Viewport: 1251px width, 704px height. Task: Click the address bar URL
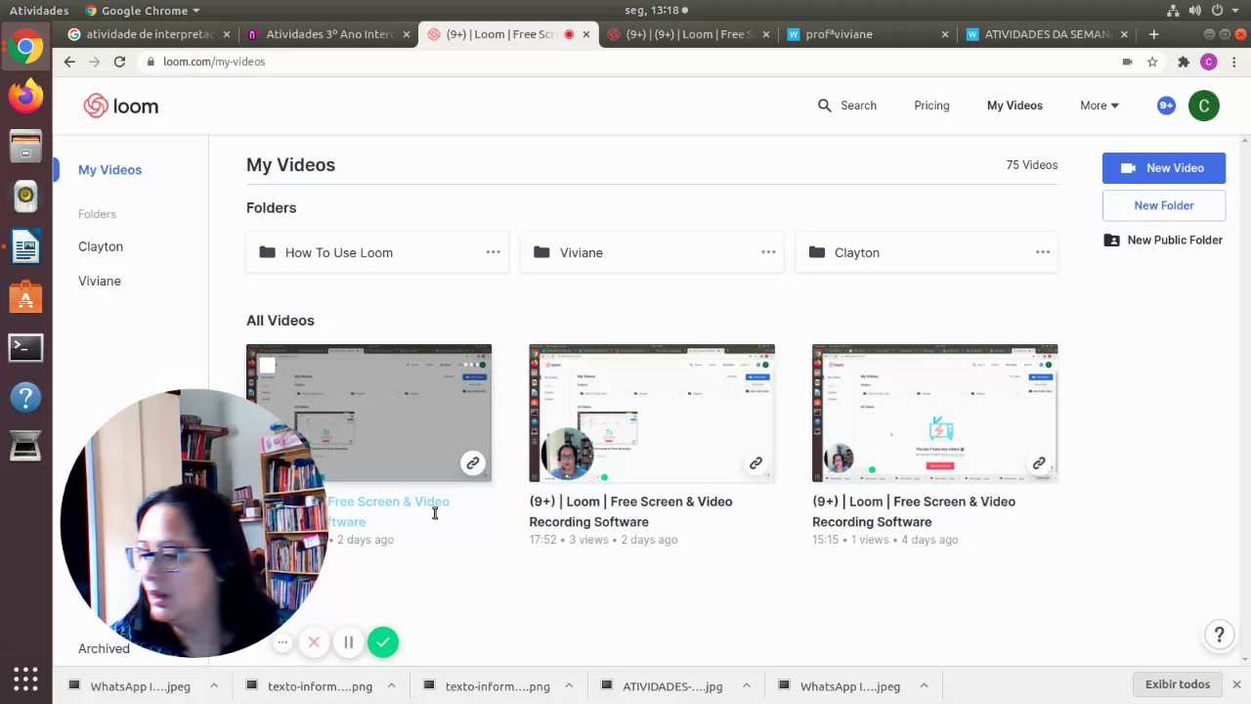[x=214, y=62]
